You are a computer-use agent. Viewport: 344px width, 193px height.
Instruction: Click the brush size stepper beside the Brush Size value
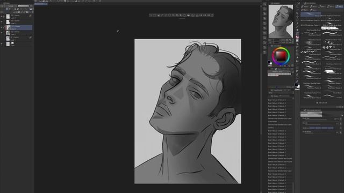coord(341,119)
